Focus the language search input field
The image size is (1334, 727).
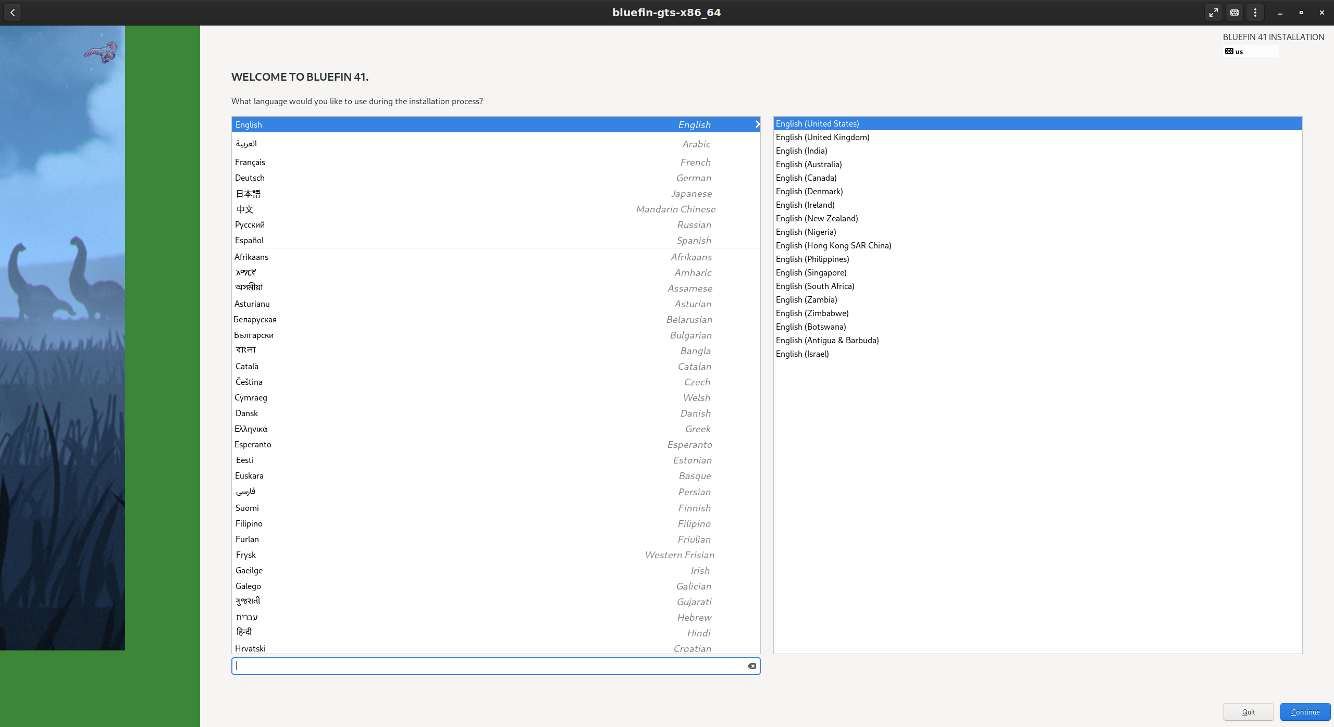tap(490, 666)
